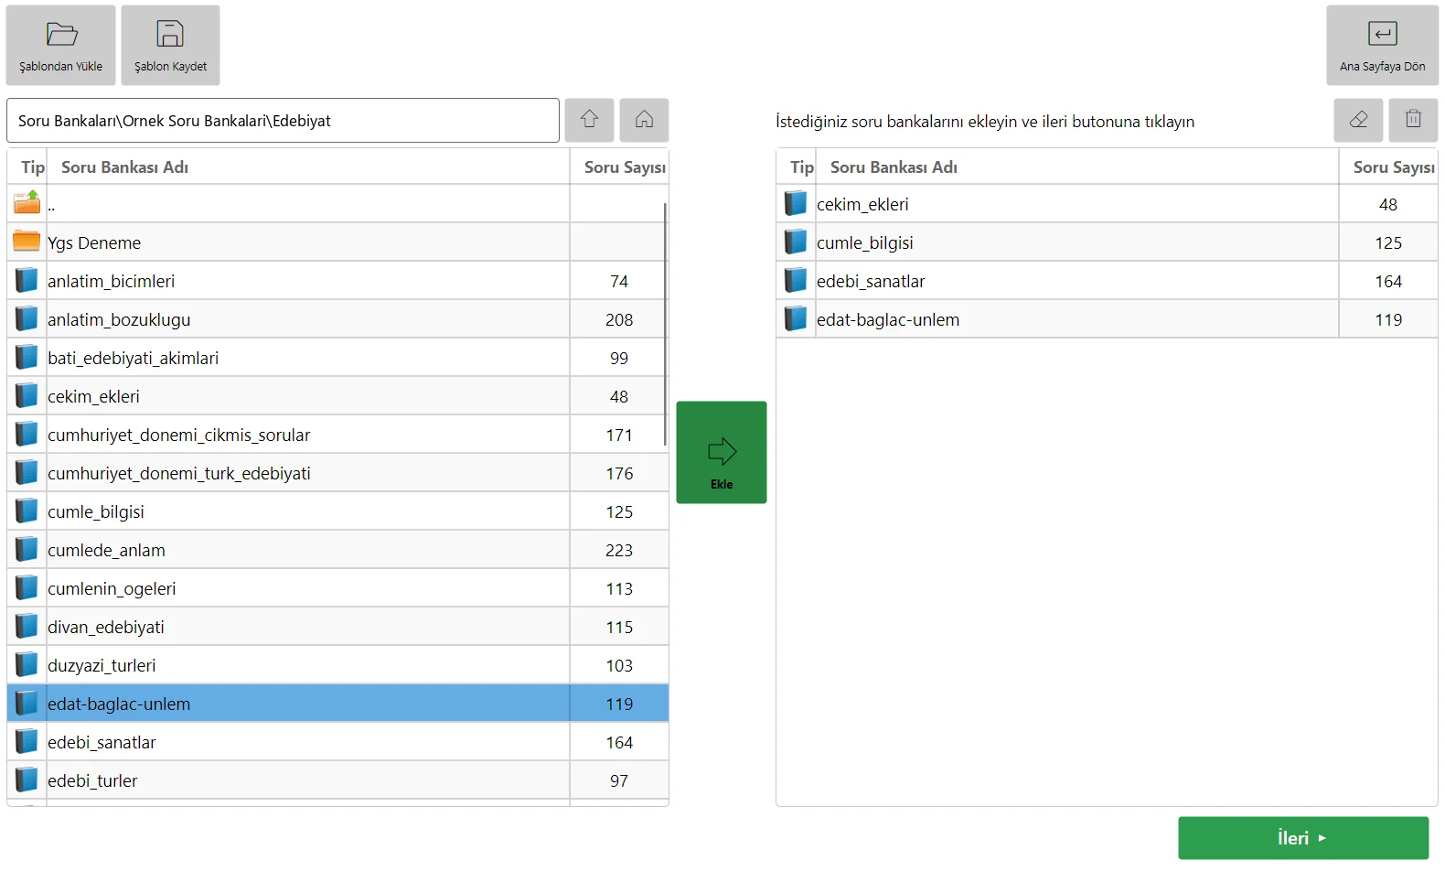This screenshot has width=1445, height=871.
Task: Pick cekim_ekleri in right-side table
Action: point(1107,204)
